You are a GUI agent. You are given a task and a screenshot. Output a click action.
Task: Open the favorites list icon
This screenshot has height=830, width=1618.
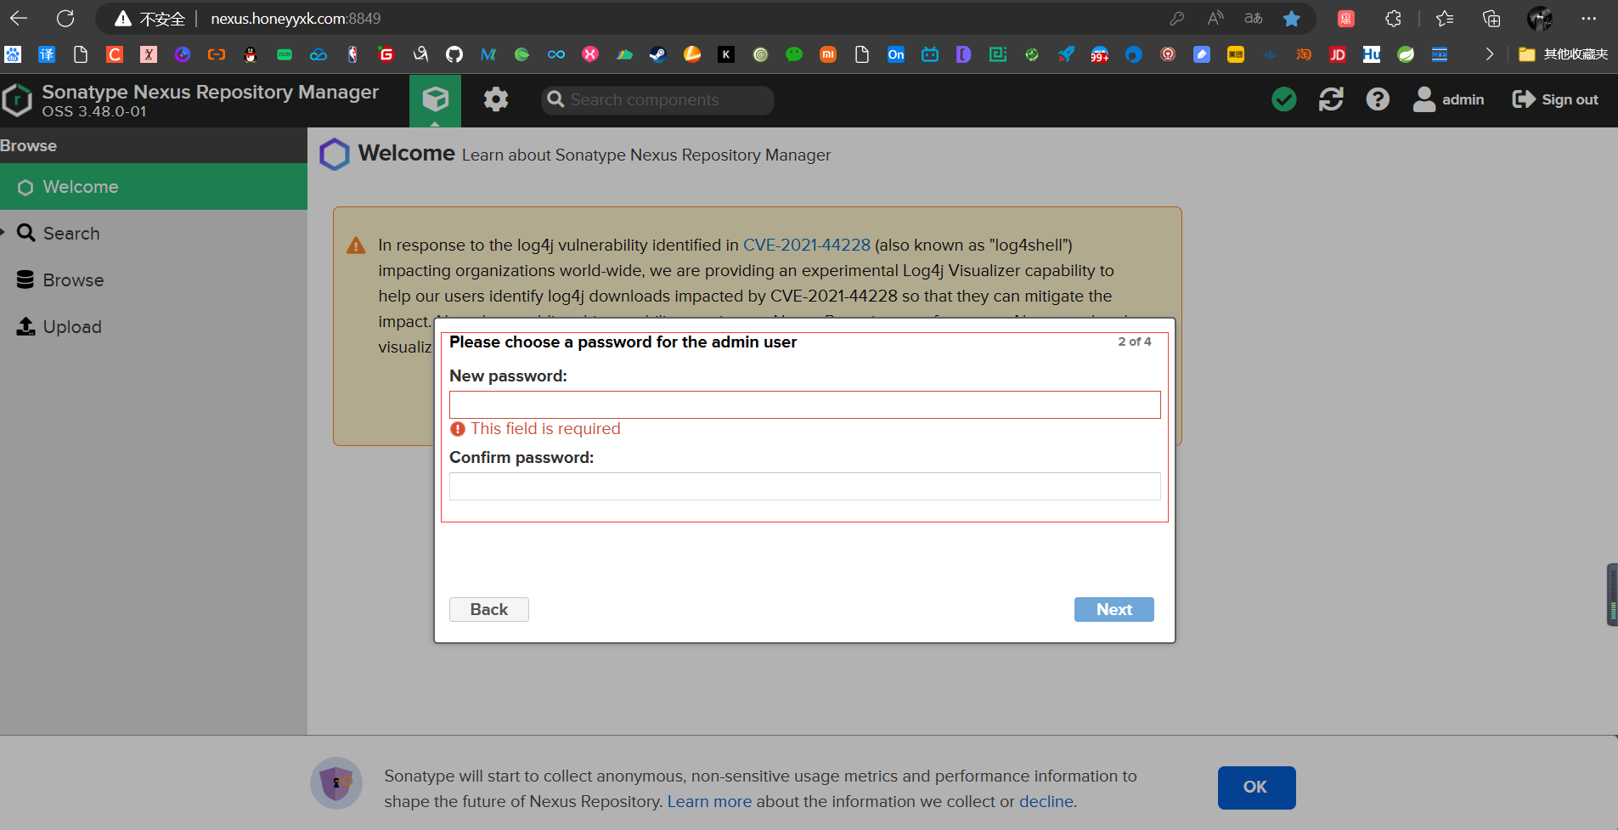click(x=1445, y=19)
